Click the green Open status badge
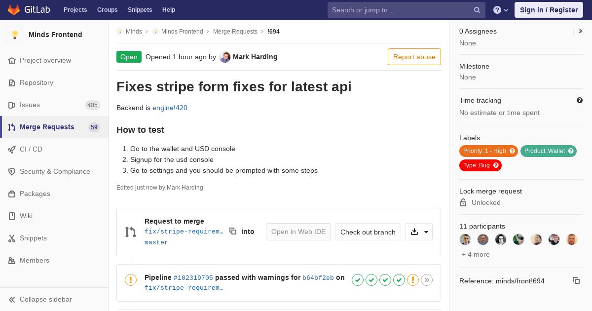The height and width of the screenshot is (311, 592). coord(129,57)
